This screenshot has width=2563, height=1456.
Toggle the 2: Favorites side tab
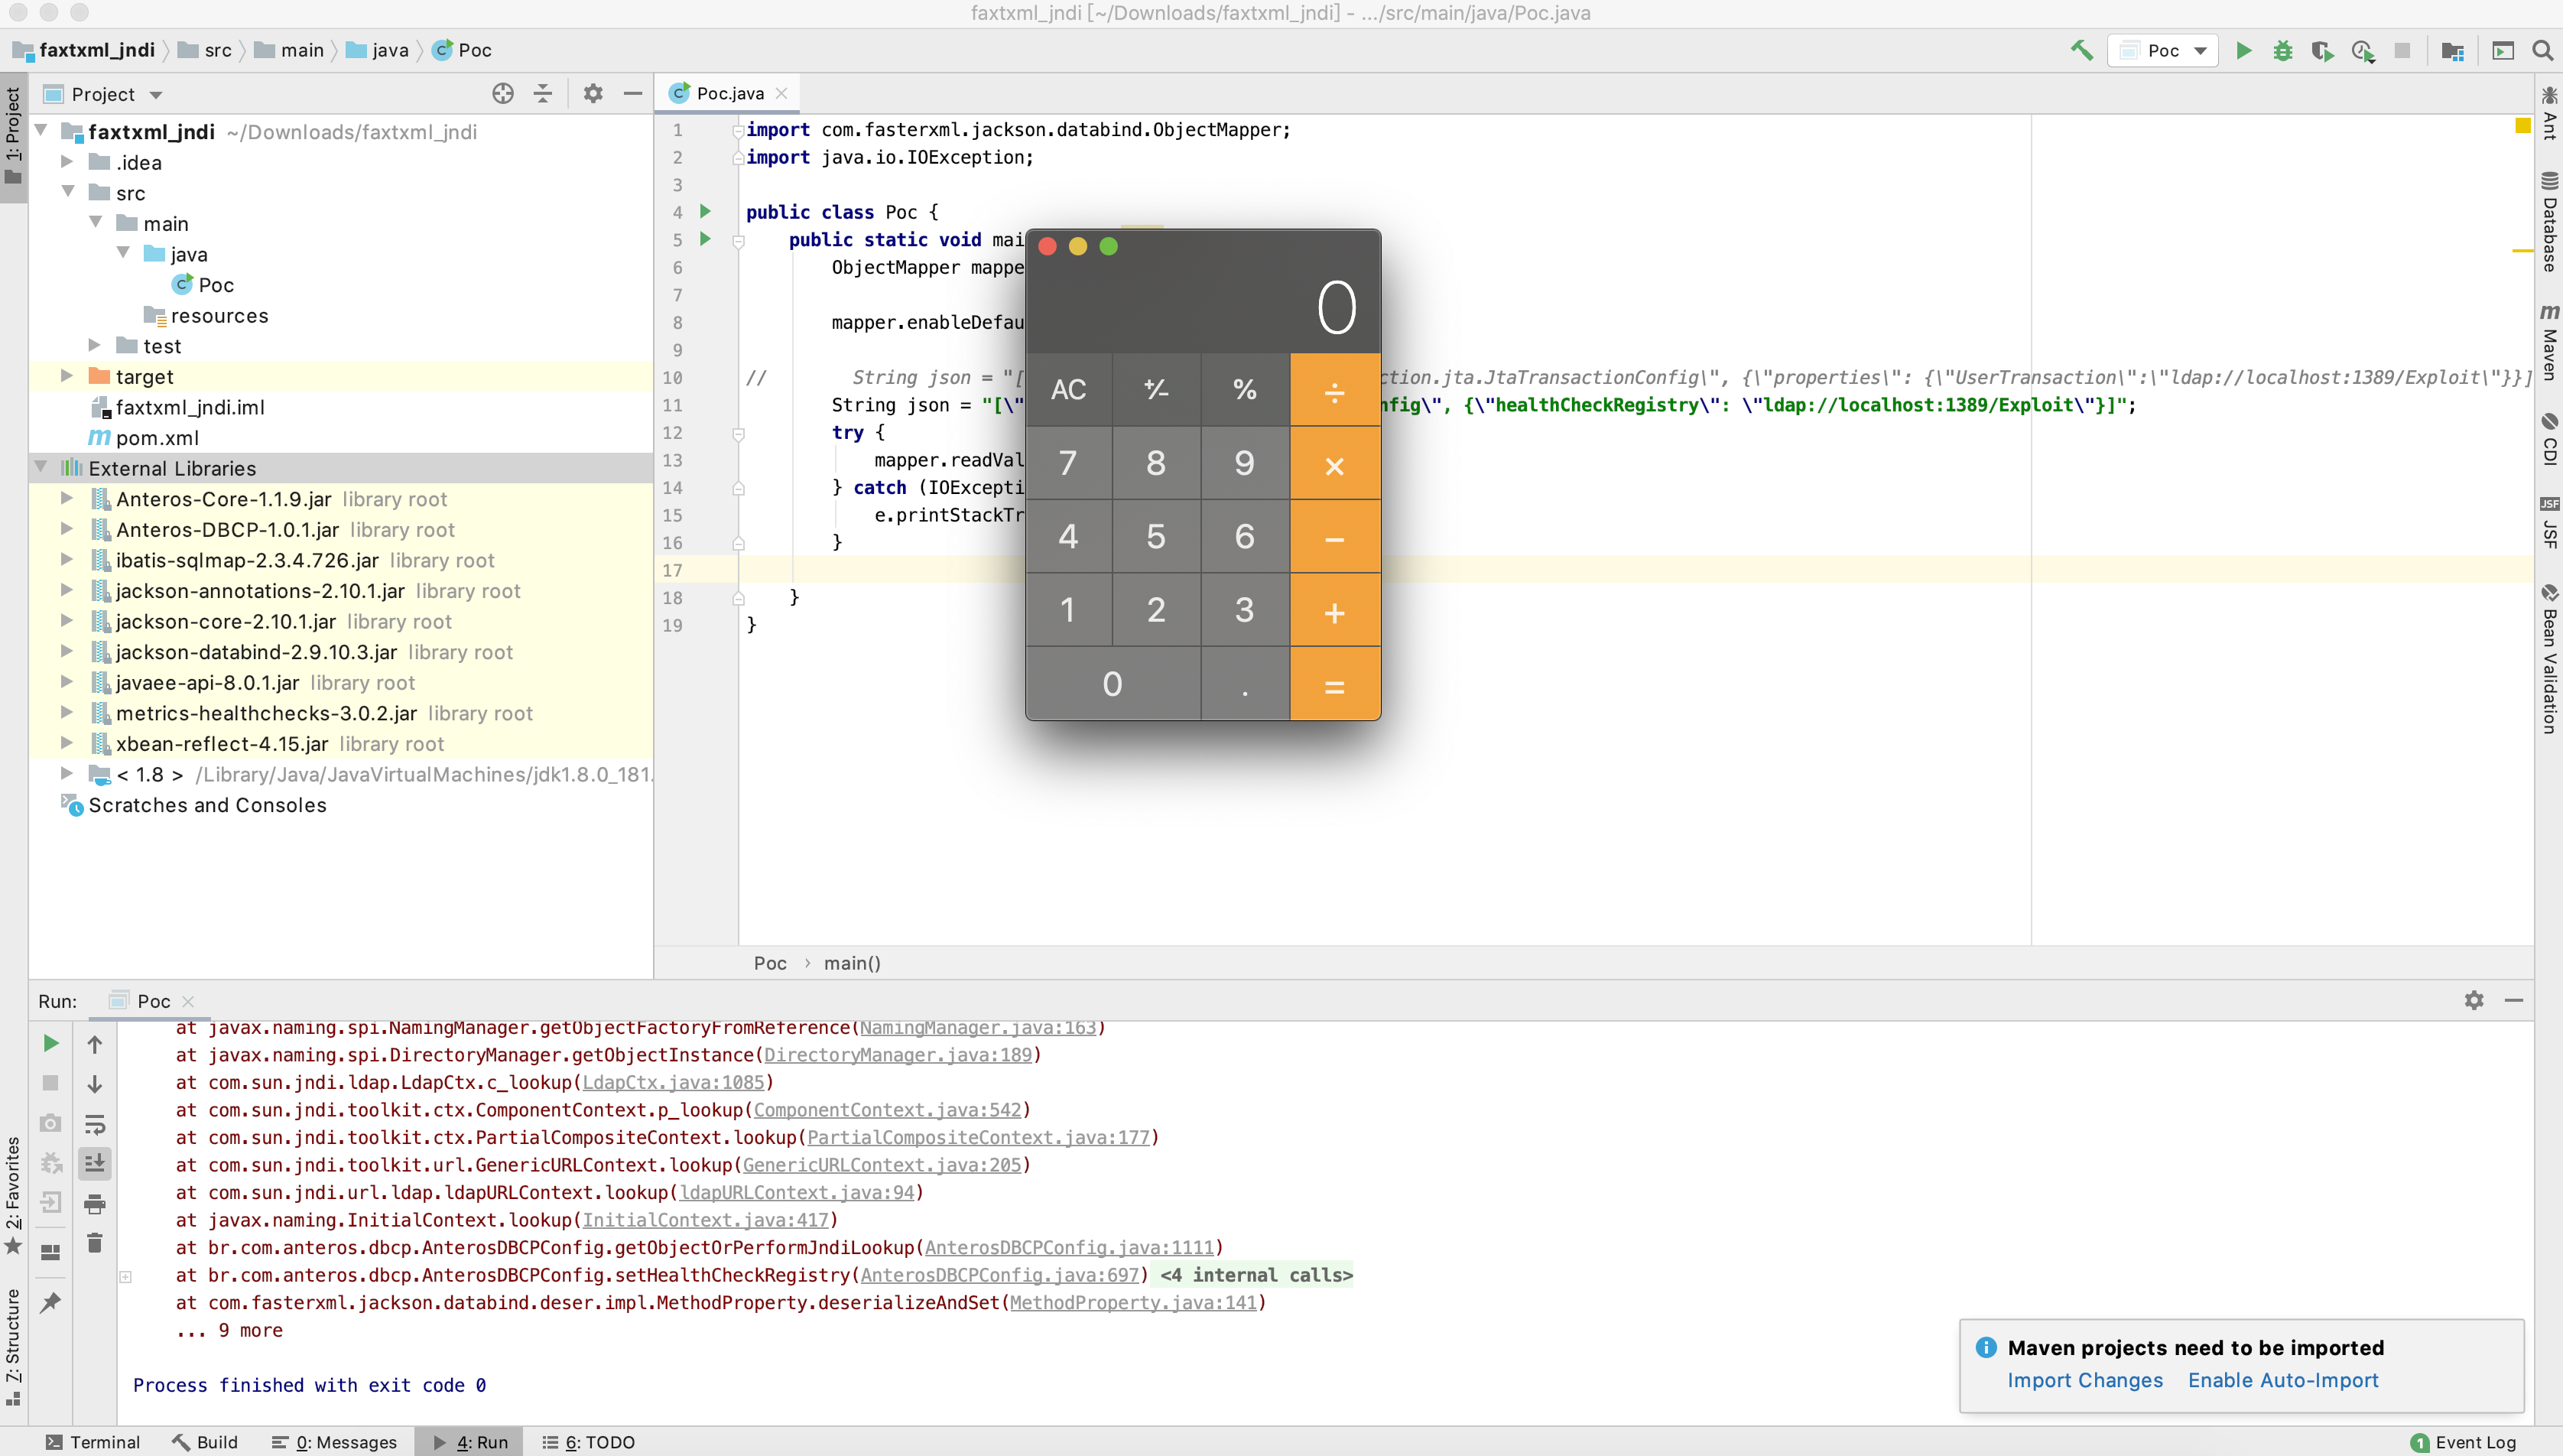tap(13, 1195)
